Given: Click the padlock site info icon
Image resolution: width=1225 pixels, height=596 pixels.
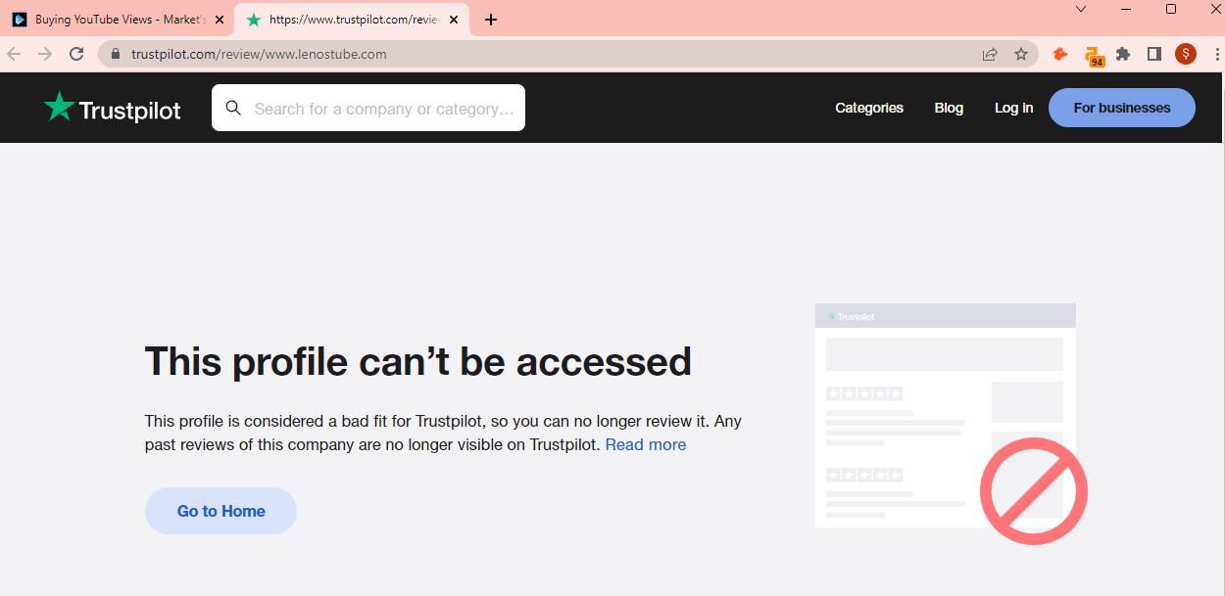Looking at the screenshot, I should pos(116,54).
